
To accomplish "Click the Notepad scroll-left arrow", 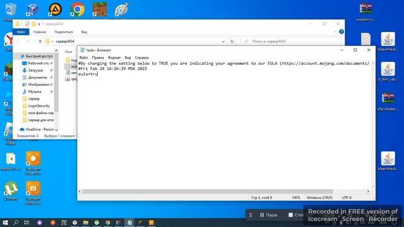I will click(x=80, y=192).
